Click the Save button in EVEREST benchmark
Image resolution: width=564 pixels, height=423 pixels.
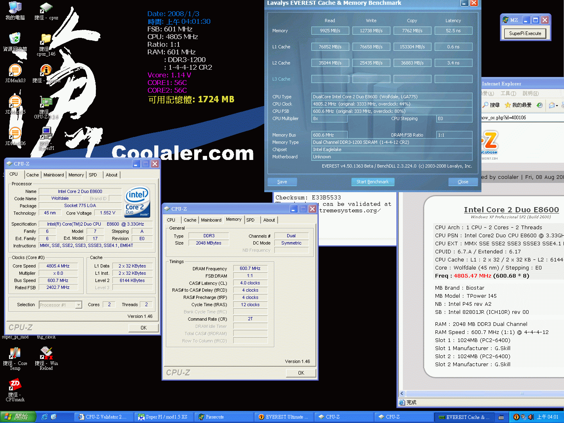pos(282,182)
